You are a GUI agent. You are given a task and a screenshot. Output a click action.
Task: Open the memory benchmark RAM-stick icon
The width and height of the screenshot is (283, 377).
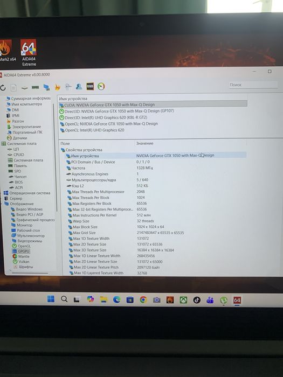35,87
